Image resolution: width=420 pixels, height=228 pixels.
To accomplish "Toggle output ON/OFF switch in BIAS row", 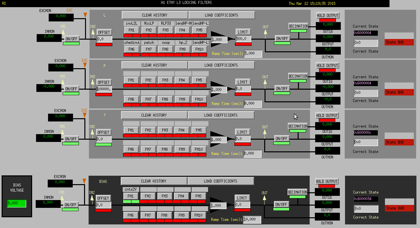I will pos(281,204).
